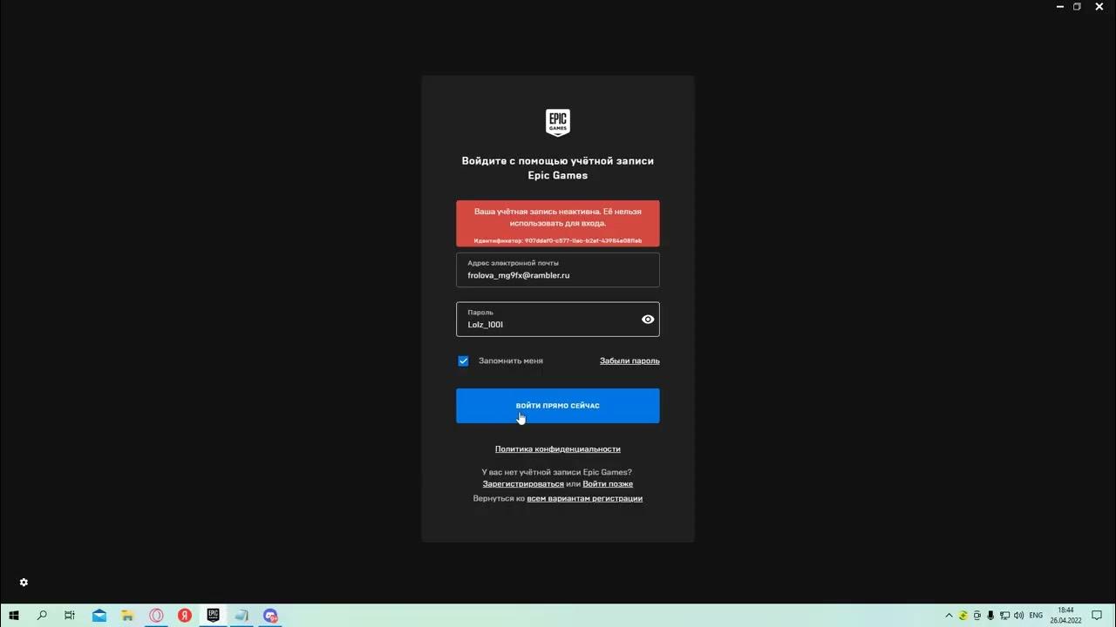Expand hidden system tray icons
Image resolution: width=1116 pixels, height=627 pixels.
click(950, 616)
